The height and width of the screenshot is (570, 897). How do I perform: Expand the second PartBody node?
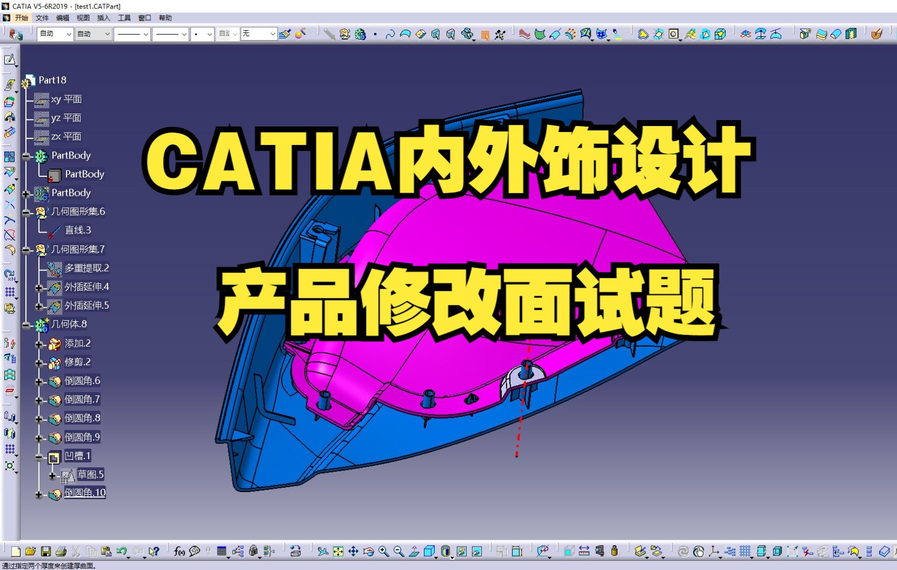click(26, 194)
